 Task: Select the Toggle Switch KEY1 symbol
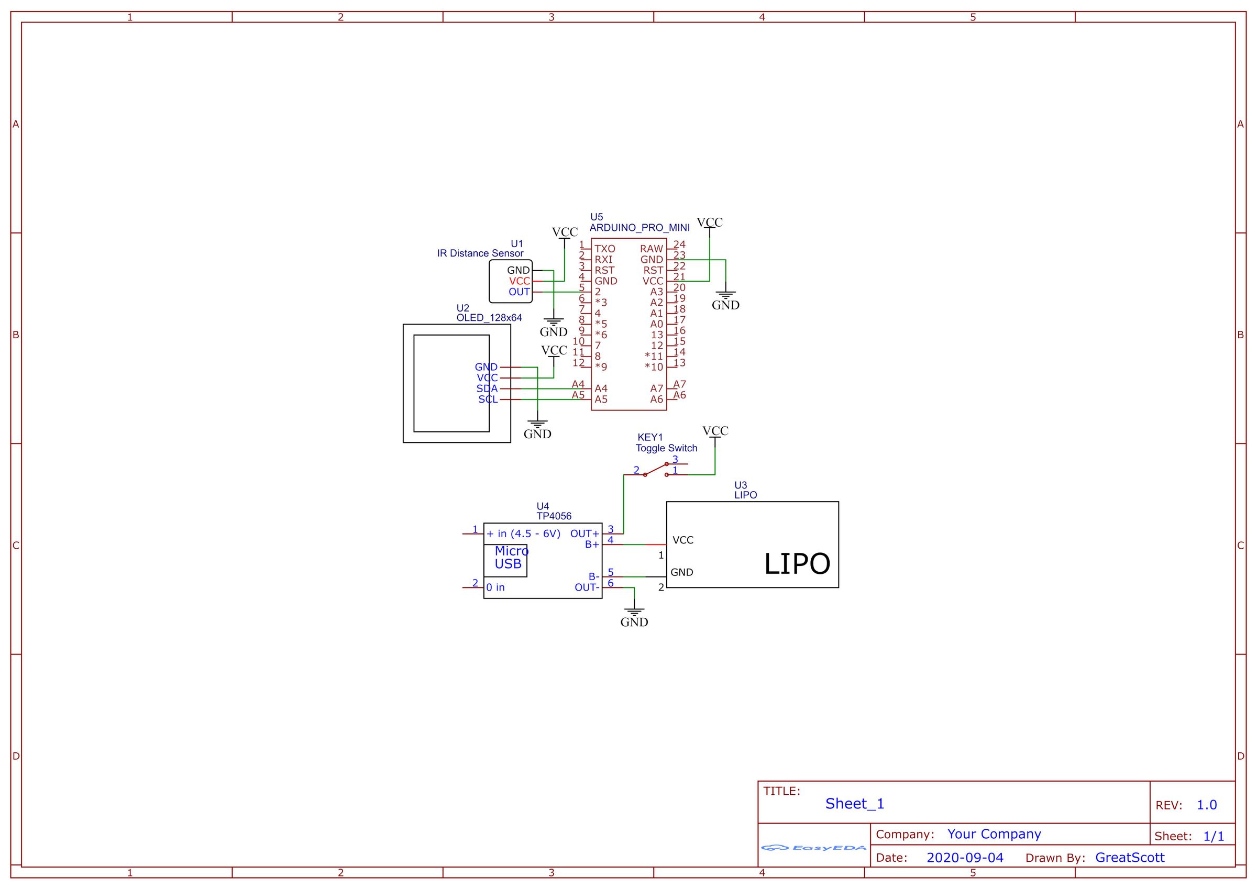656,470
